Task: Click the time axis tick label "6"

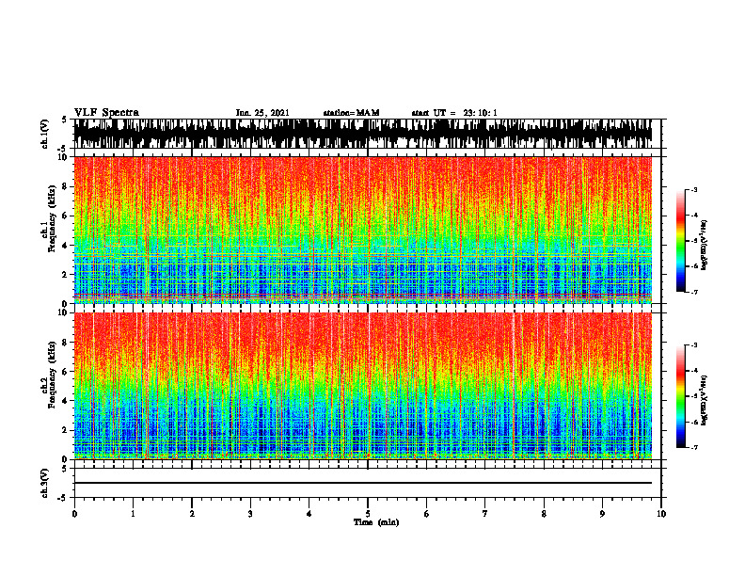Action: click(427, 514)
